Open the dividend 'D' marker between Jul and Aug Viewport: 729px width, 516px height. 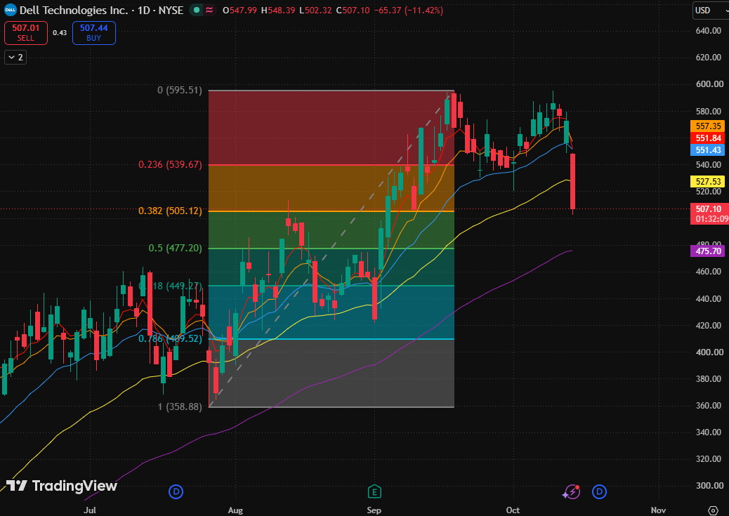[x=176, y=491]
